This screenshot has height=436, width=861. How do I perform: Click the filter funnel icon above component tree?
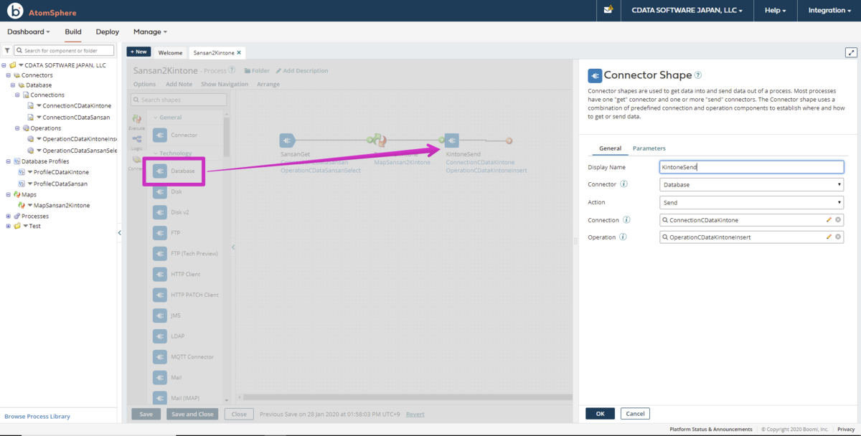6,51
